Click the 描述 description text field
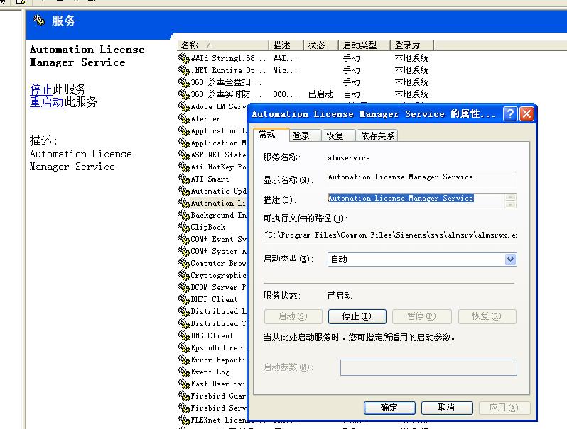The height and width of the screenshot is (429, 567). pyautogui.click(x=416, y=201)
